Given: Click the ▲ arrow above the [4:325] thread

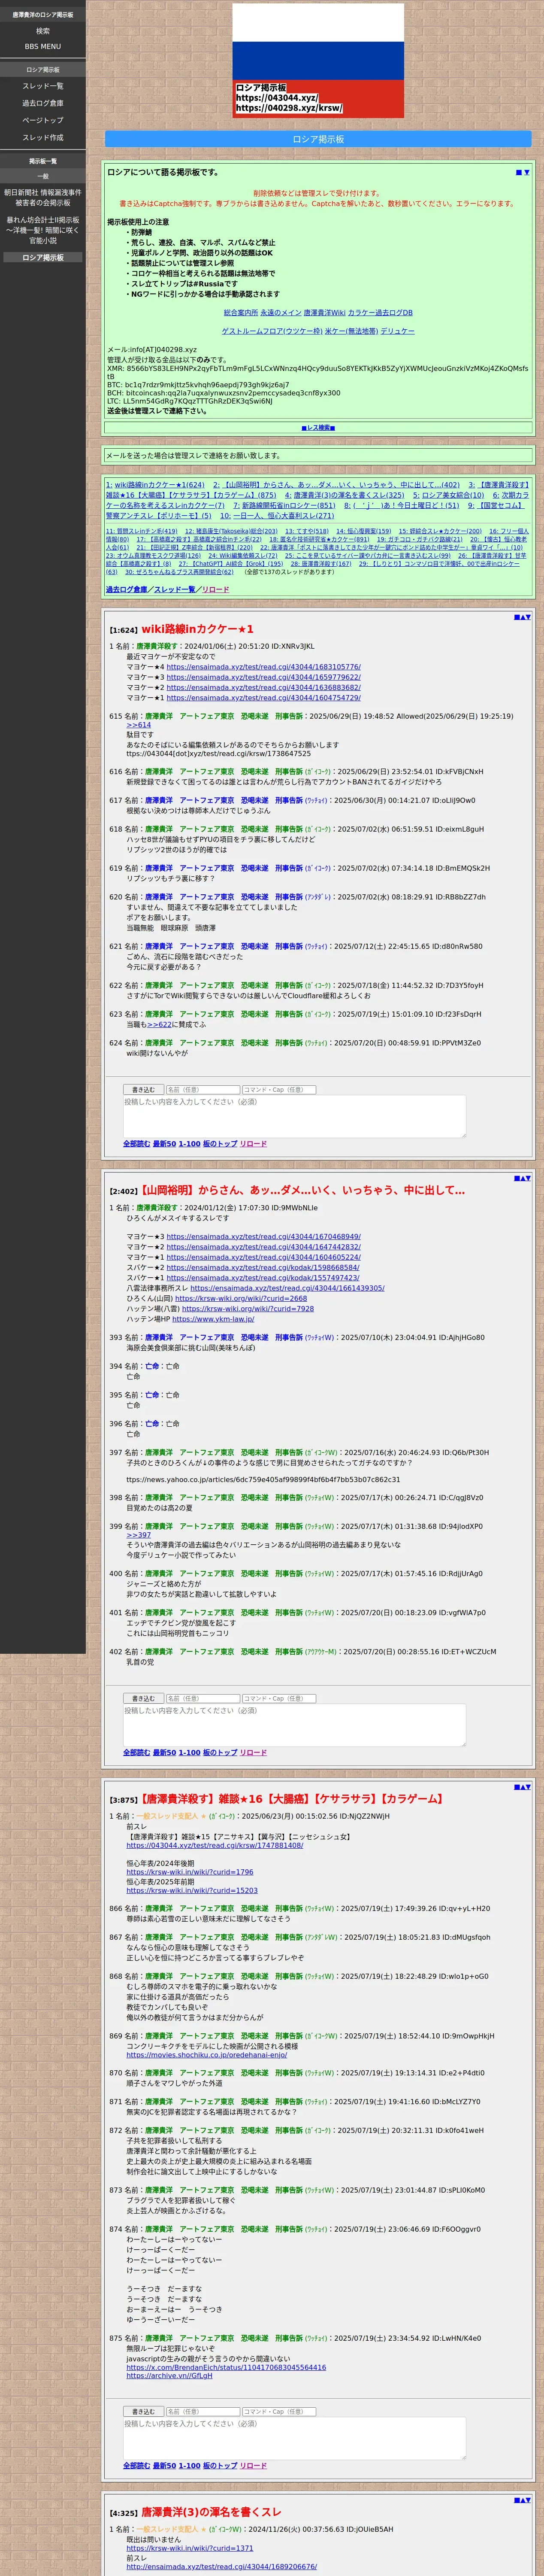Looking at the screenshot, I should (522, 2500).
